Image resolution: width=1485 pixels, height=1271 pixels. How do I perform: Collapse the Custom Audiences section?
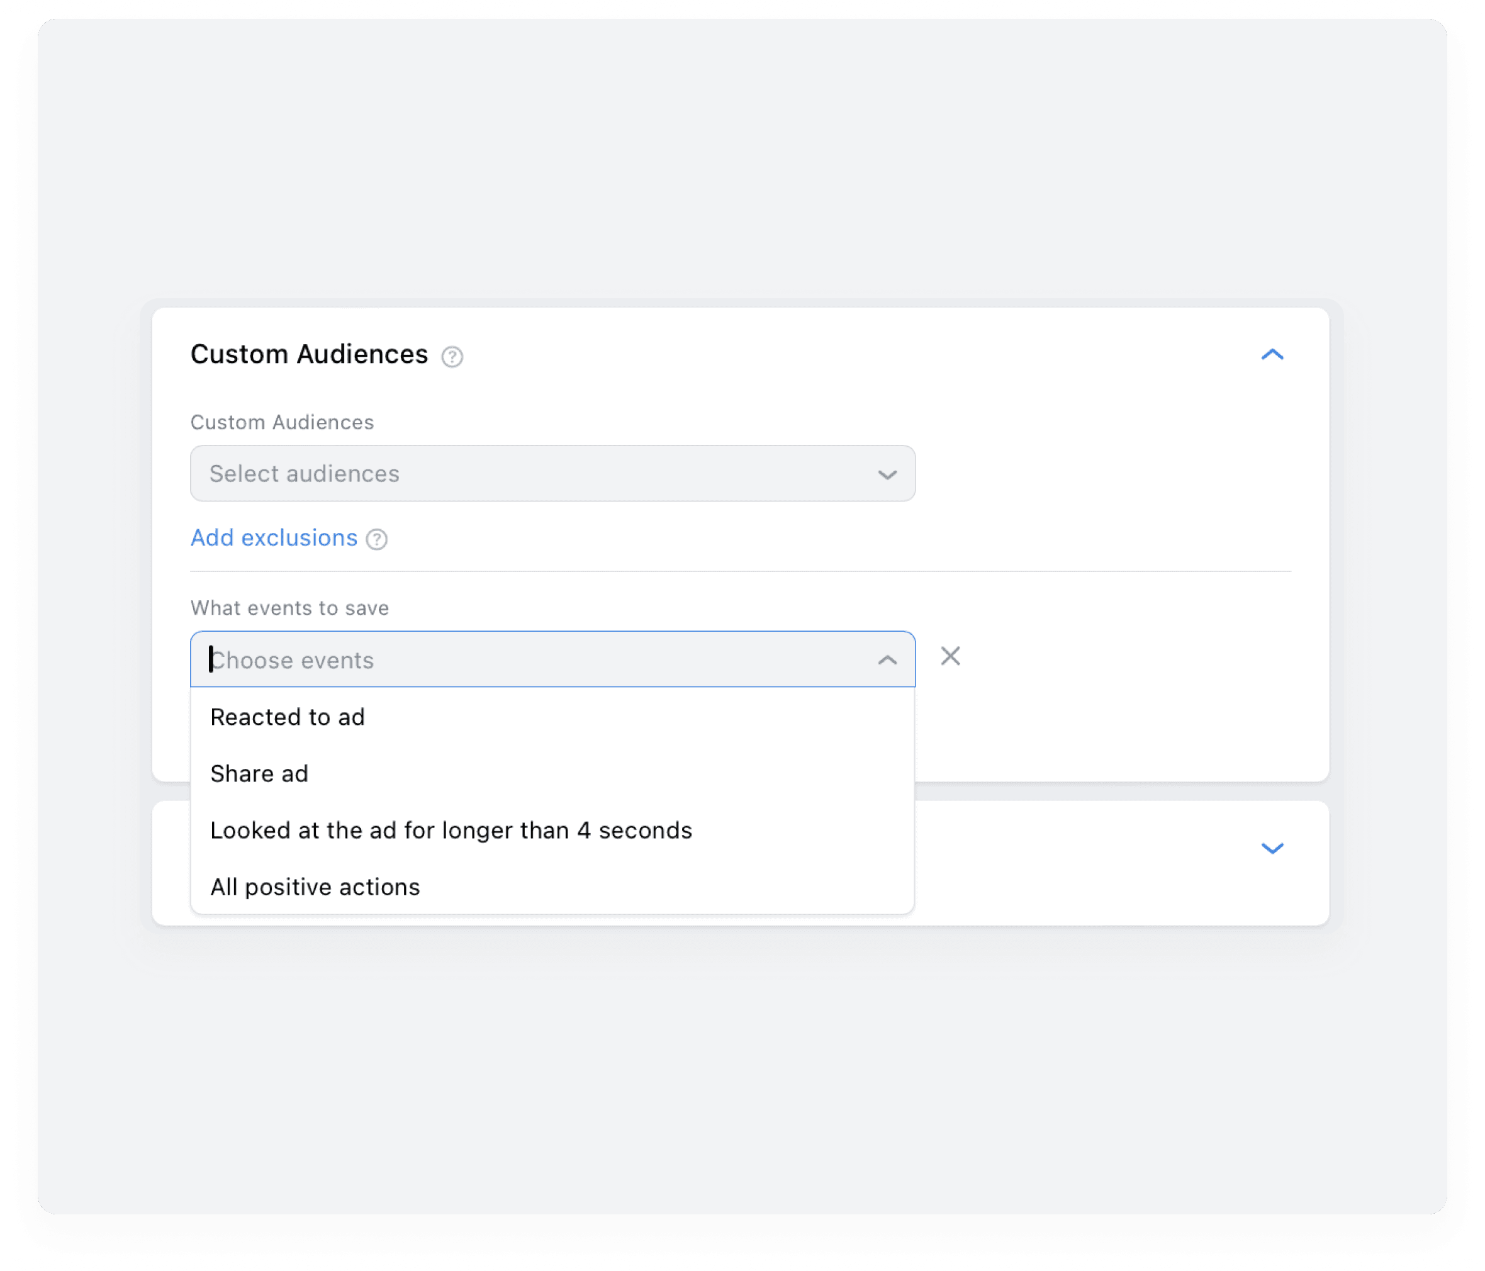(1272, 354)
